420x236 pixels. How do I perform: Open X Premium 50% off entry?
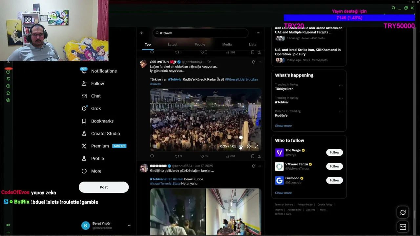[x=104, y=146]
